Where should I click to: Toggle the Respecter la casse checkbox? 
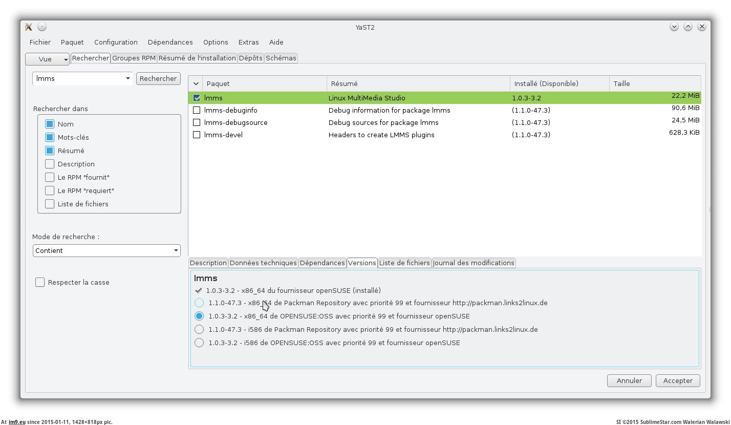(x=40, y=282)
